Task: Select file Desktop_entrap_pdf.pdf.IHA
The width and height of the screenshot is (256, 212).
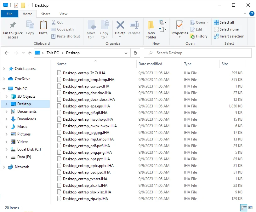Action: (x=86, y=146)
